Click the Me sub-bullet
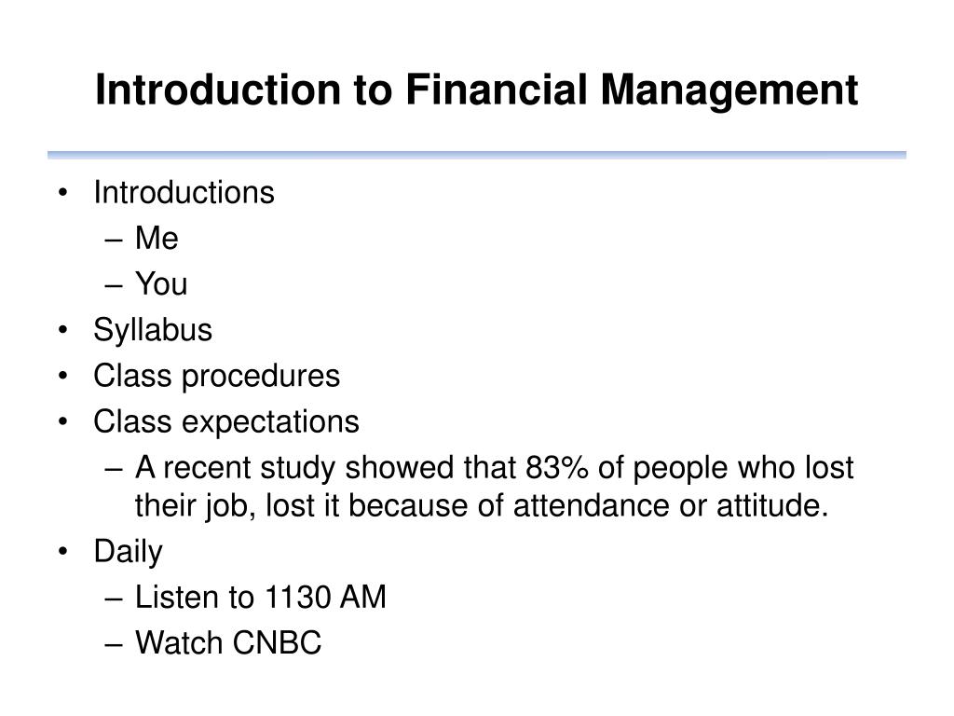The image size is (954, 716). 157,238
